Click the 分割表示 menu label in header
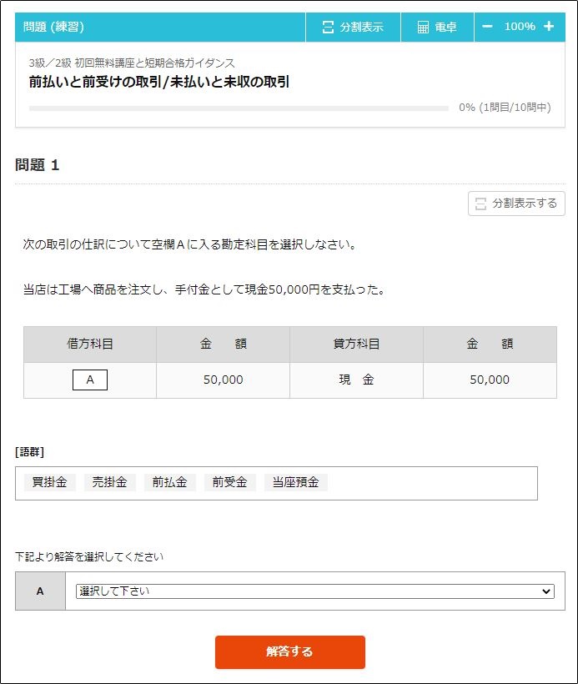The width and height of the screenshot is (578, 684). [x=362, y=27]
